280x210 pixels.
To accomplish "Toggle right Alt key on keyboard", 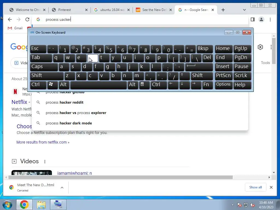I will tap(133, 85).
